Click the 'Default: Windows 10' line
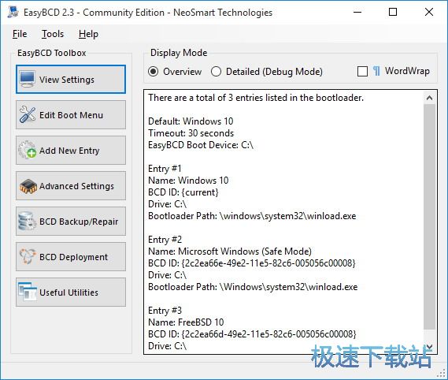Image resolution: width=448 pixels, height=380 pixels. tap(191, 121)
